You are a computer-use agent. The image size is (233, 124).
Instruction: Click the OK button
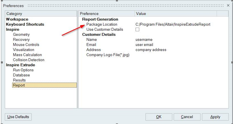point(159,117)
